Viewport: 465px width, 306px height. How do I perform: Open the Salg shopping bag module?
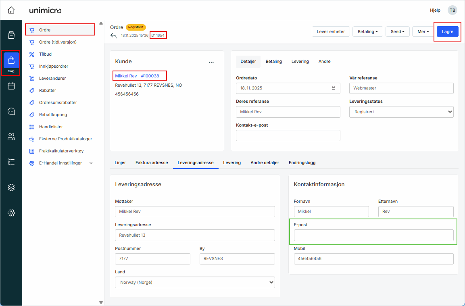(11, 61)
